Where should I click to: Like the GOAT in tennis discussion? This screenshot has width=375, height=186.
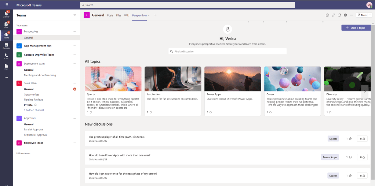pos(362,139)
